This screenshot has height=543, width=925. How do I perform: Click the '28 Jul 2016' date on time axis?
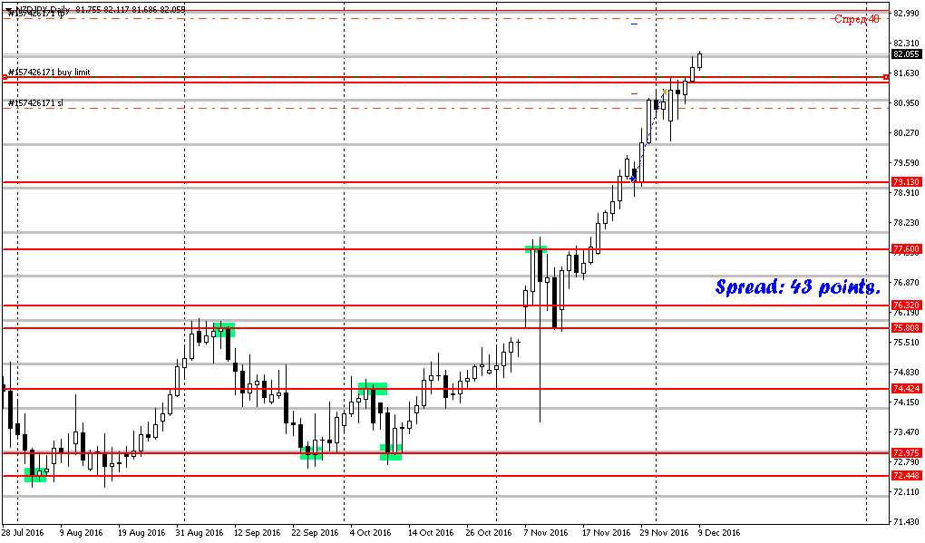[23, 532]
